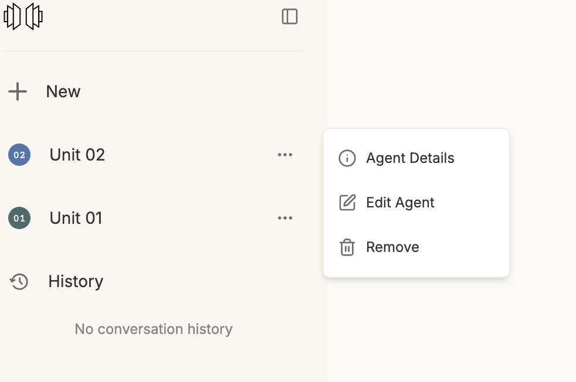Click the empty area right of the menu
Screen dimensions: 576x382
[x=543, y=203]
